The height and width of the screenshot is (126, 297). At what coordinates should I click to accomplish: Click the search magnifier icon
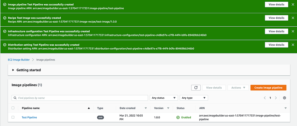tap(15, 98)
